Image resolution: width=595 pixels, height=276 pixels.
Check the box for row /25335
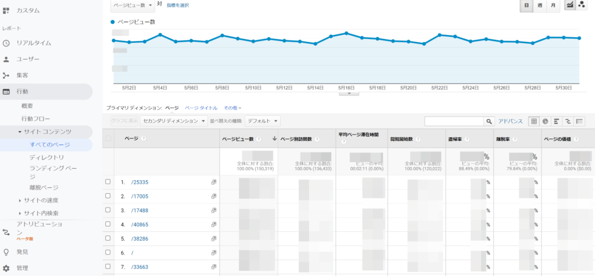[107, 181]
